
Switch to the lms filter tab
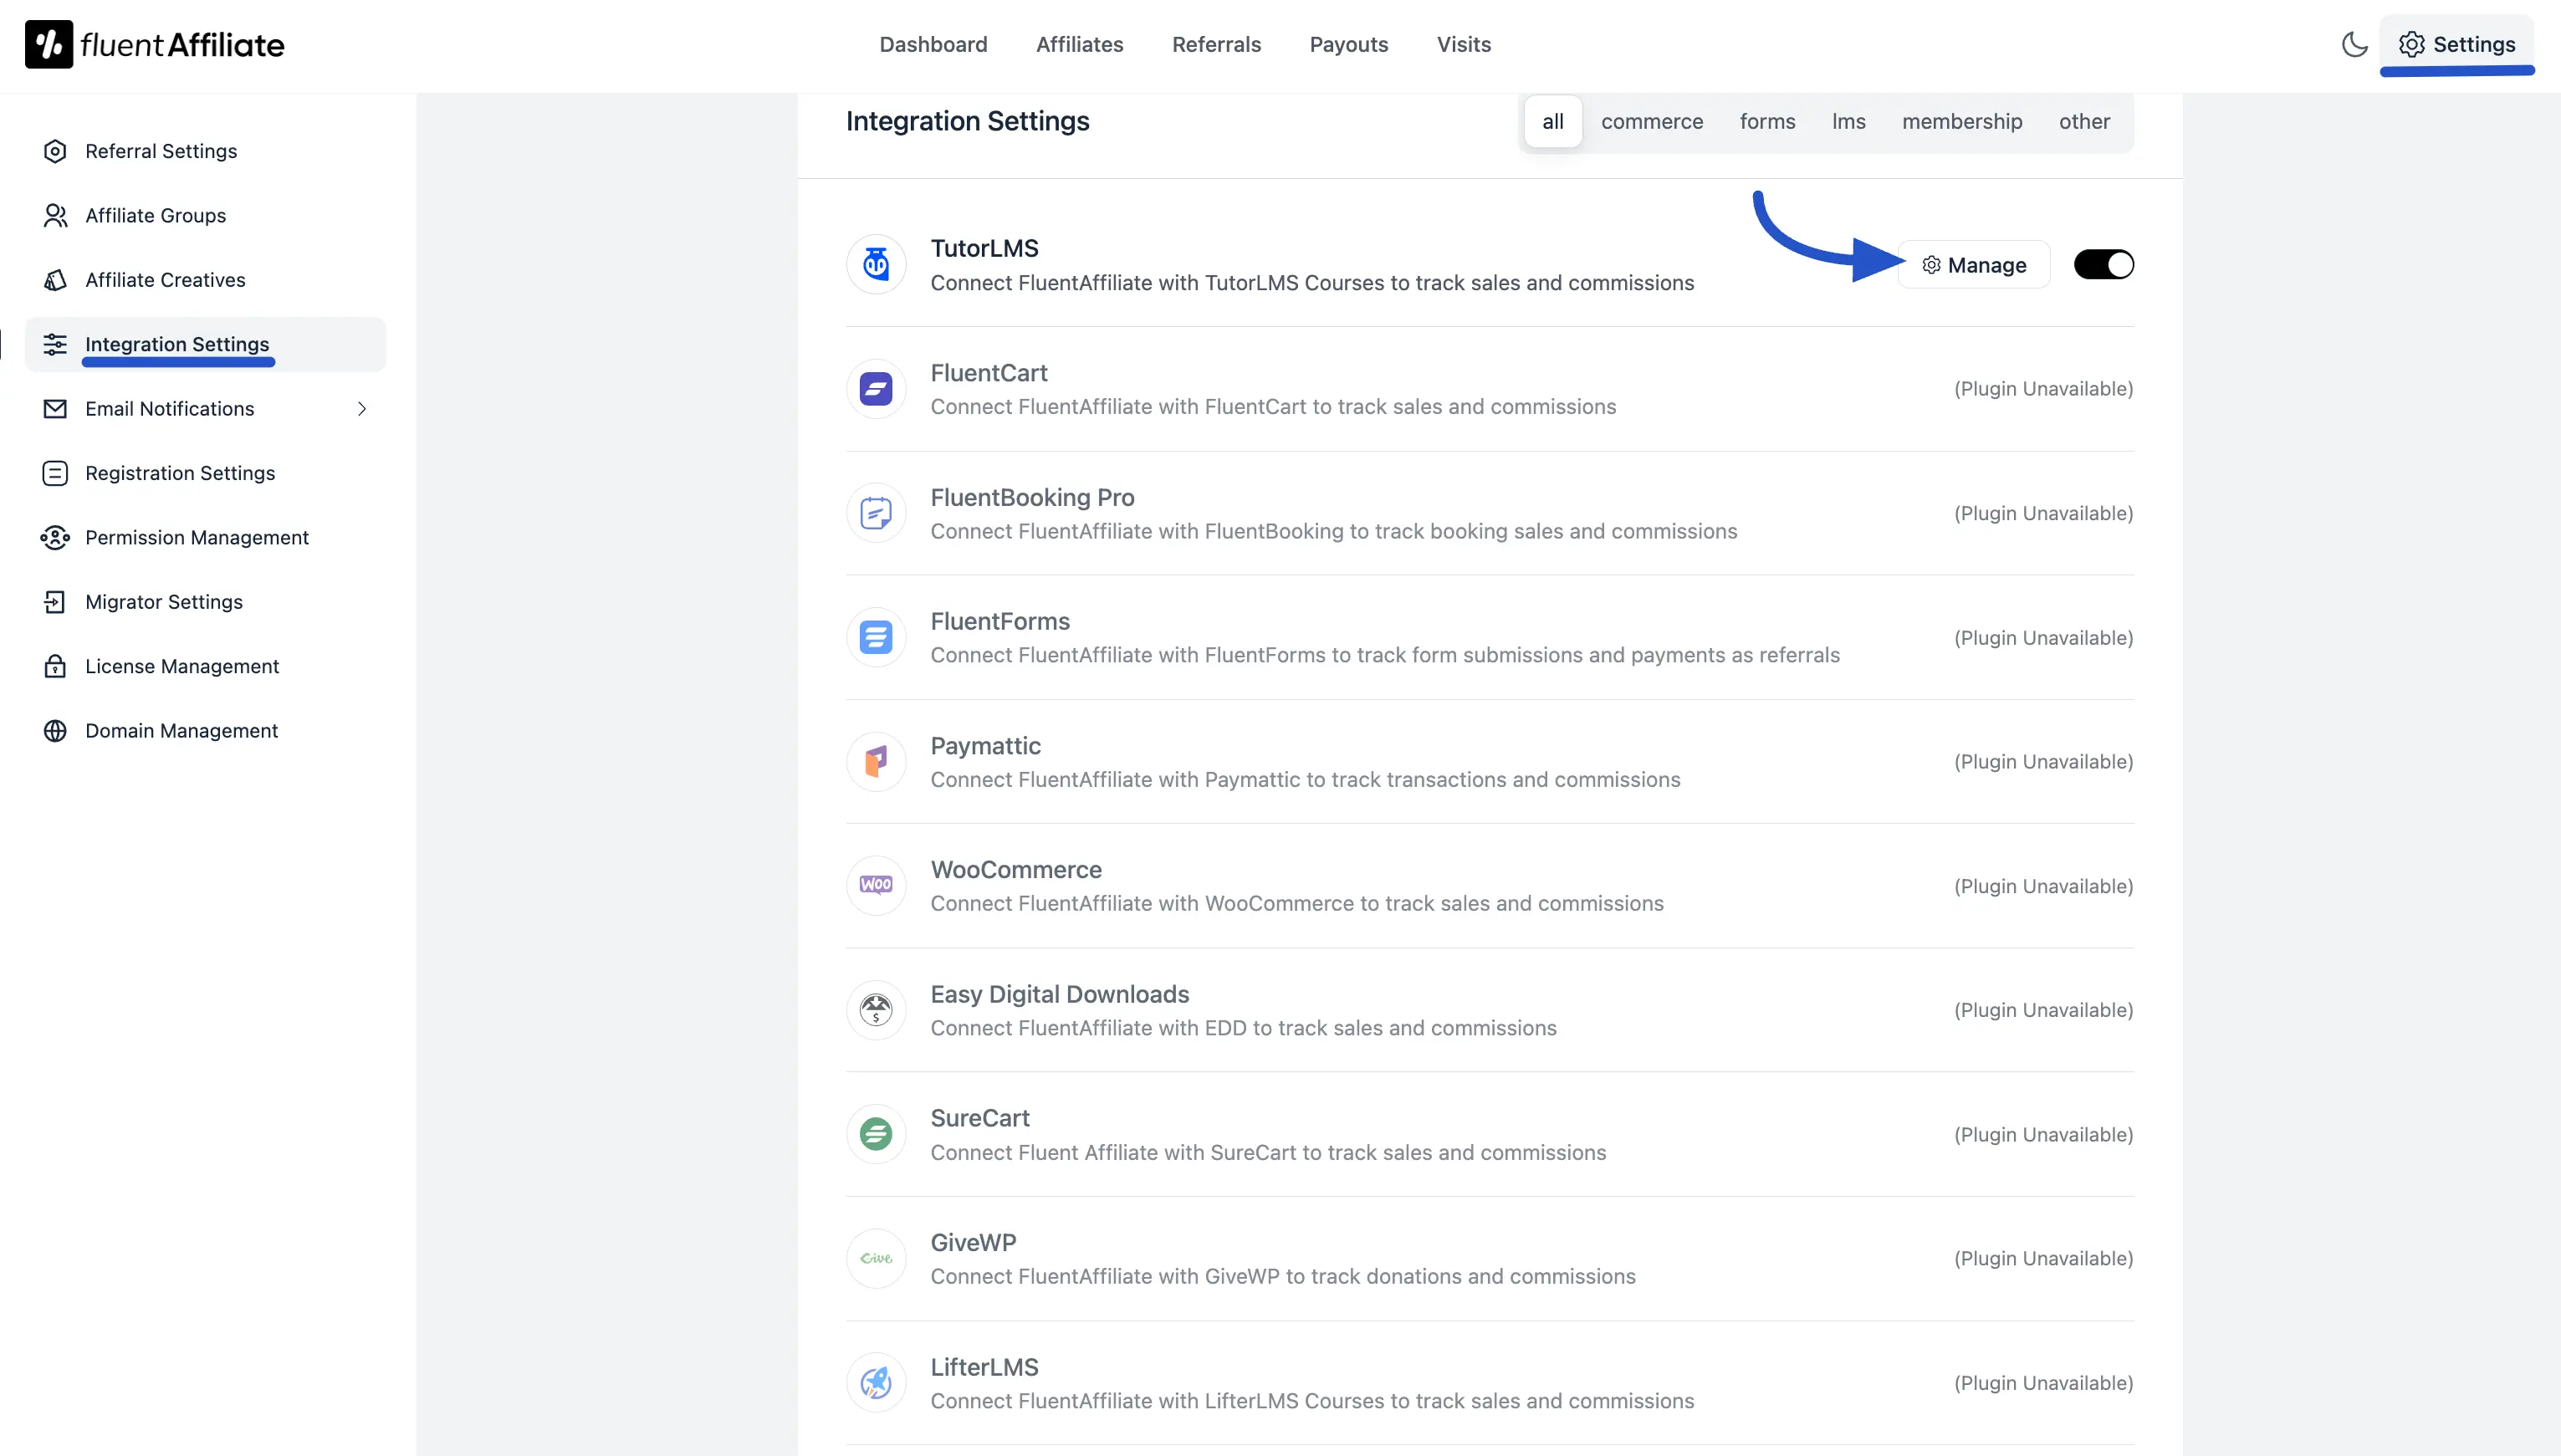(1848, 121)
